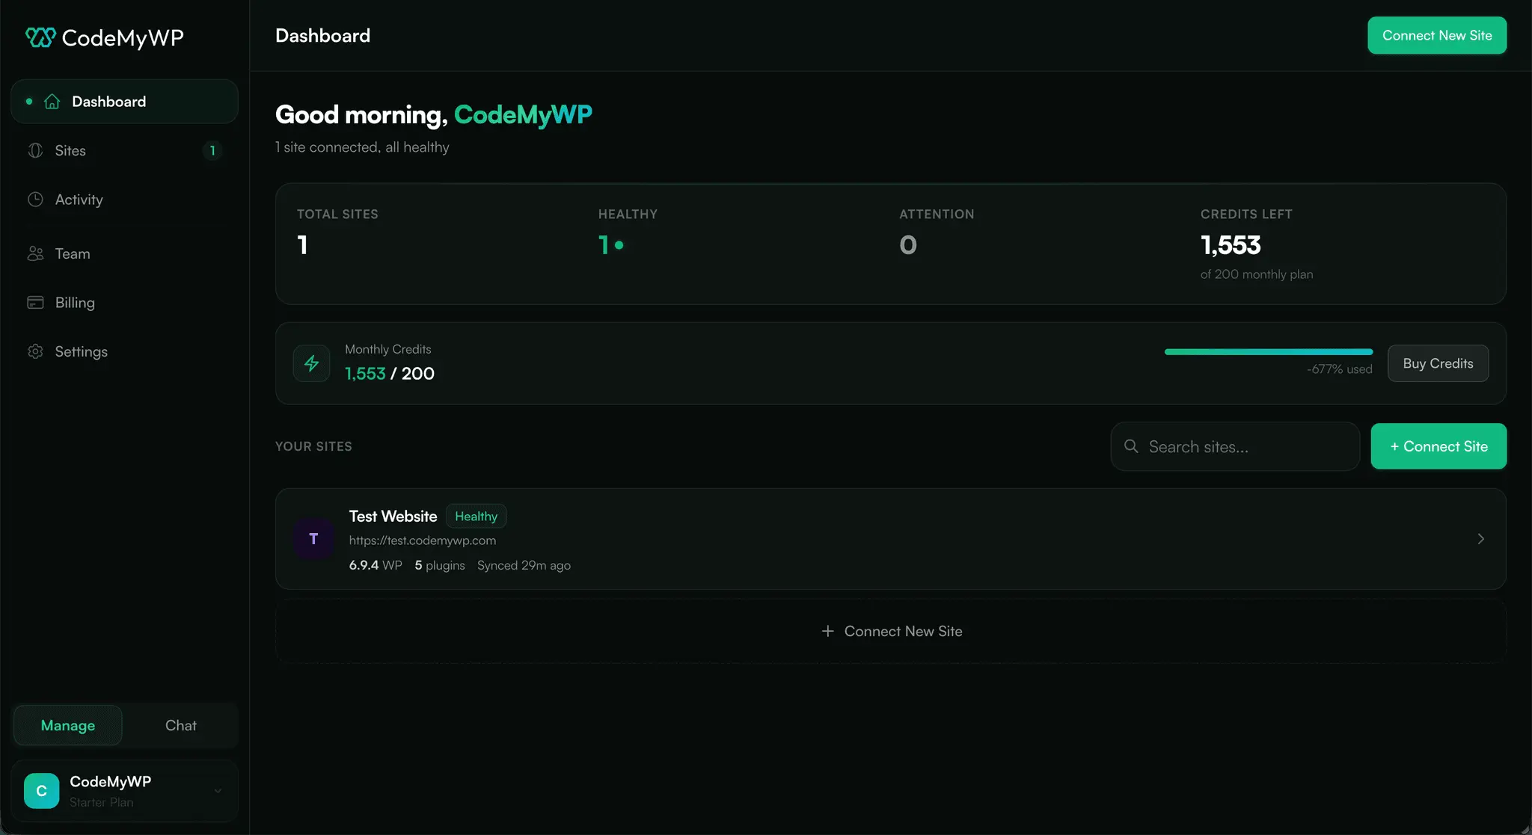
Task: Click the Team people icon
Action: click(35, 253)
